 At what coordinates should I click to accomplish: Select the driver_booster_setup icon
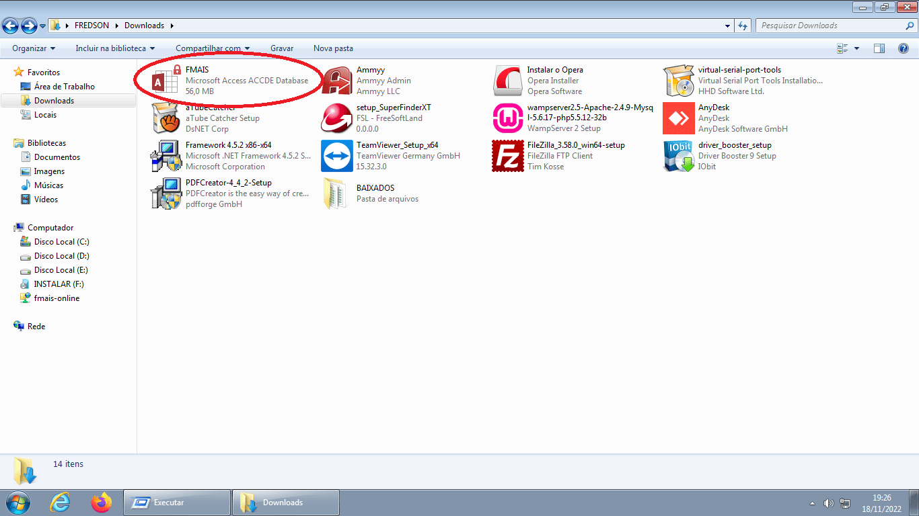(678, 156)
